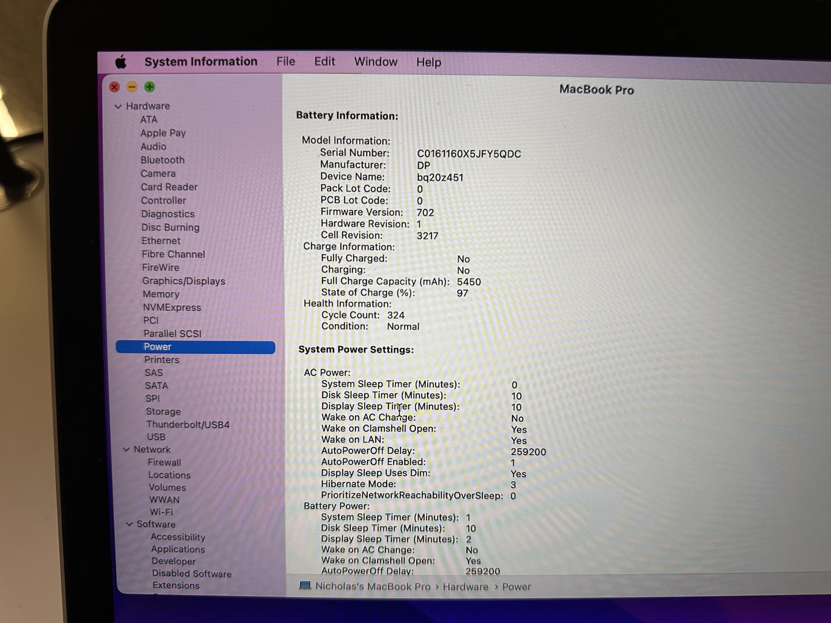Image resolution: width=831 pixels, height=623 pixels.
Task: Select Camera in the sidebar
Action: [x=158, y=174]
